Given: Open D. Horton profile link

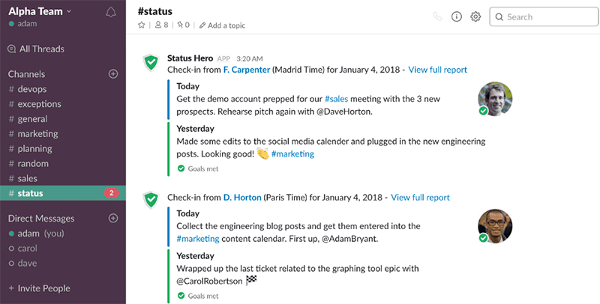Looking at the screenshot, I should [242, 198].
